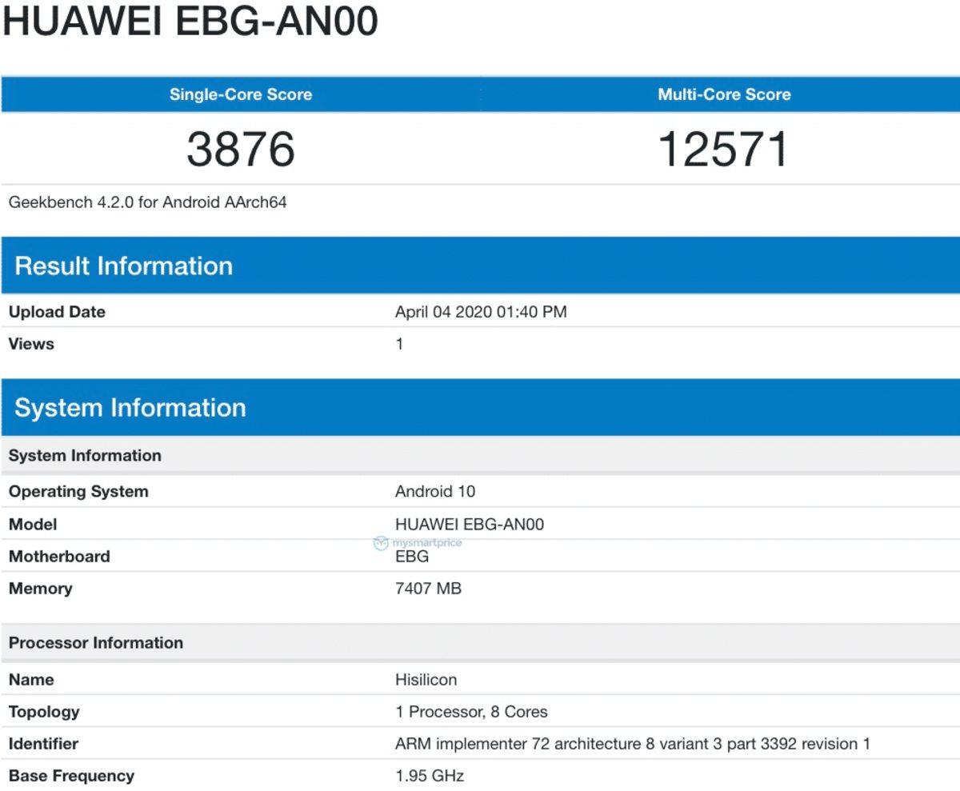
Task: Select the single-core score value 3876
Action: 239,146
